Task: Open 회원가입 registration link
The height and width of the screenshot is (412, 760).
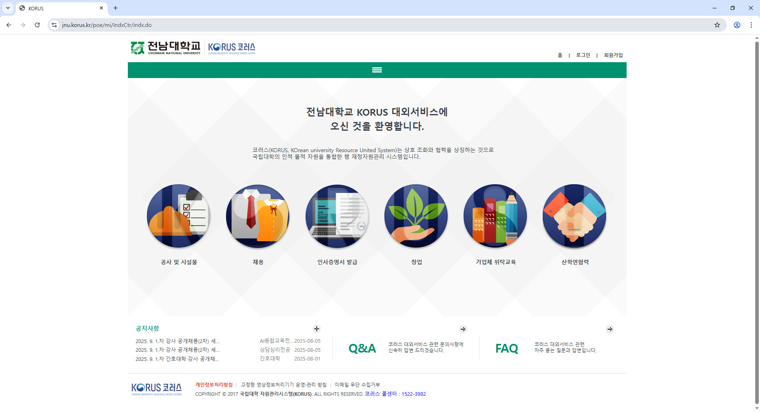Action: pyautogui.click(x=613, y=55)
